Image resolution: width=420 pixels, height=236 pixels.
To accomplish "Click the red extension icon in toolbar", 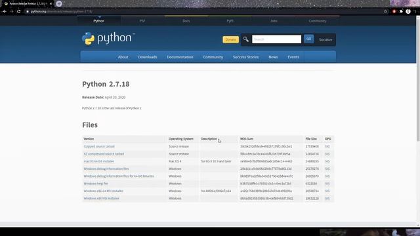I will tap(394, 12).
